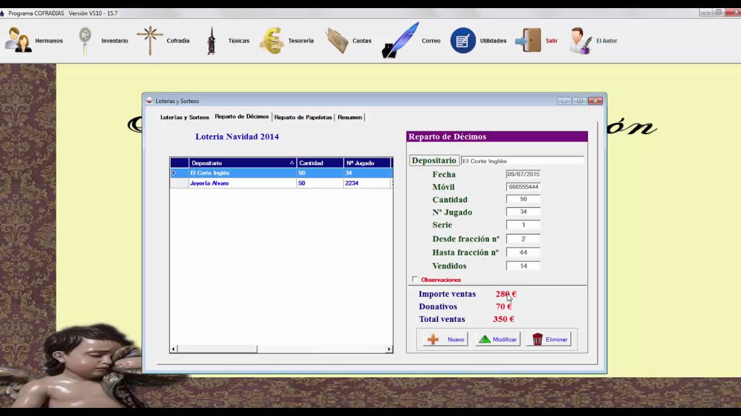The image size is (741, 416).
Task: Open the Utilidades icon
Action: pos(463,40)
